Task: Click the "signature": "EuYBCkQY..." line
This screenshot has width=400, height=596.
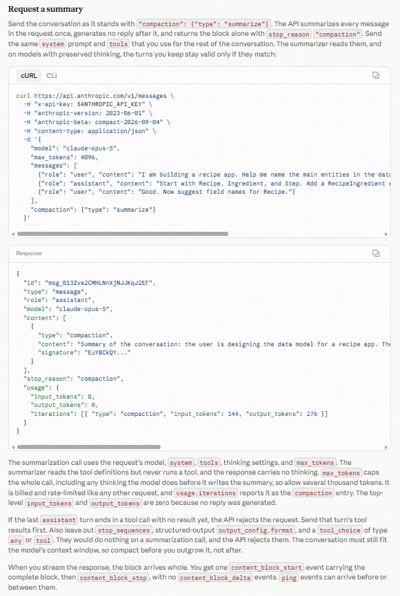Action: click(84, 352)
